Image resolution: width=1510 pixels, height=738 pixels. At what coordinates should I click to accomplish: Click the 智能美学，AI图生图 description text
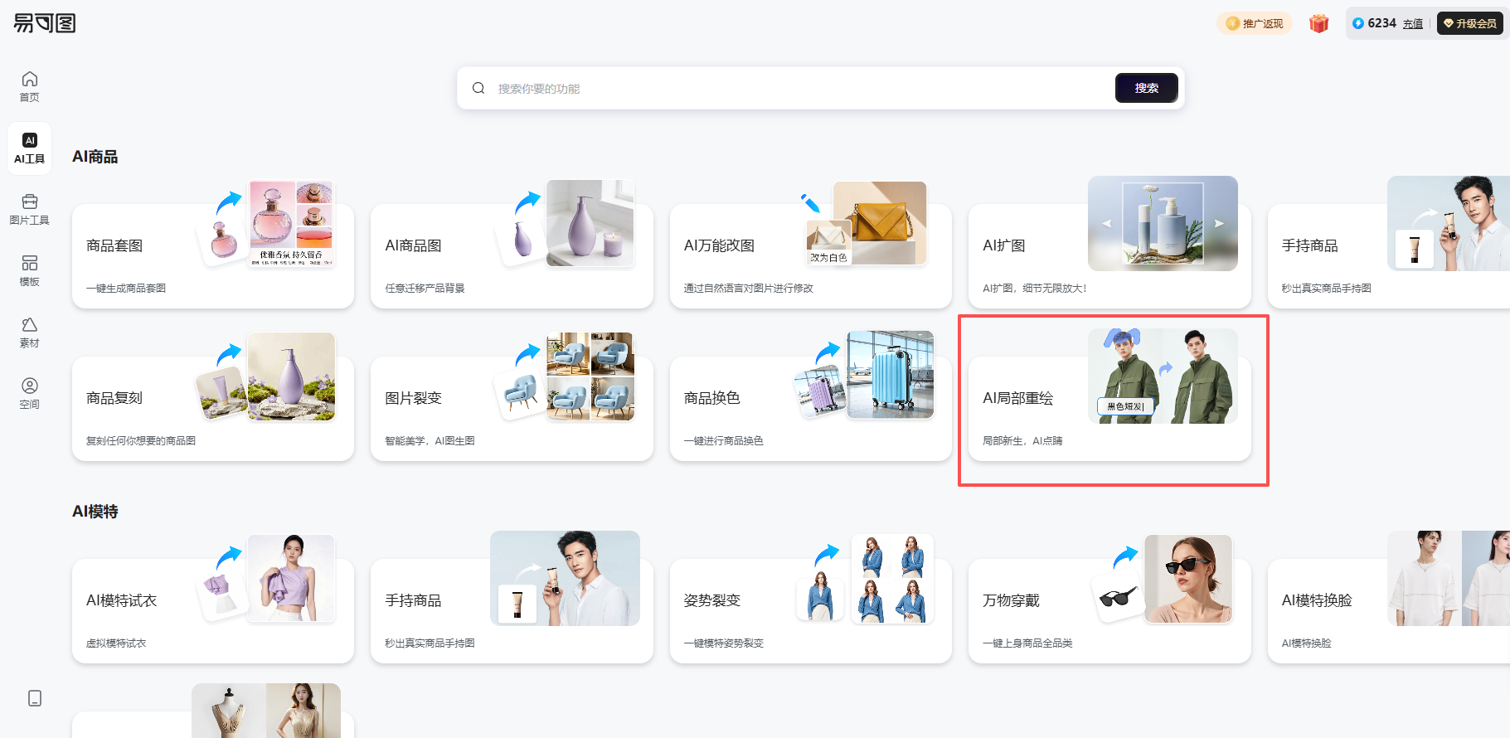point(430,441)
